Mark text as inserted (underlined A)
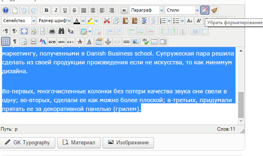This screenshot has height=156, width=263. pyautogui.click(x=89, y=42)
